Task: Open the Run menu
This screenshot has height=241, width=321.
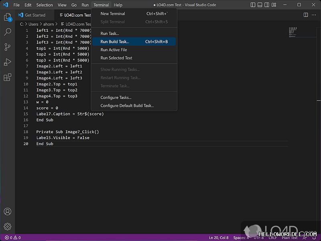Action: 85,5
